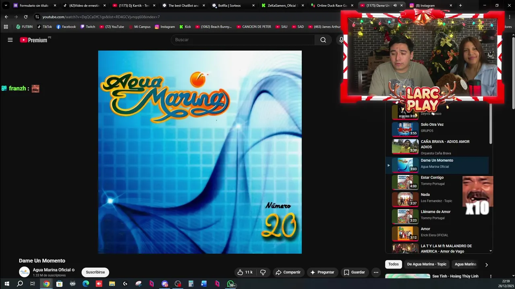This screenshot has height=289, width=515.
Task: Open the Facebook bookmark
Action: (66, 27)
